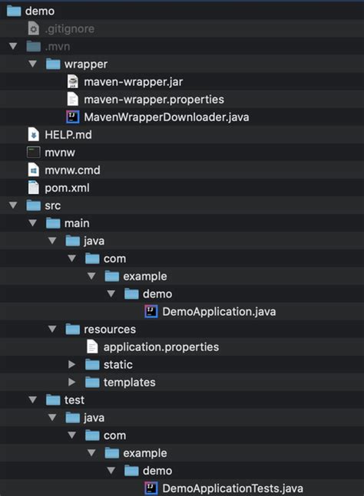The height and width of the screenshot is (496, 364).
Task: Click the example folder icon under test
Action: (112, 453)
